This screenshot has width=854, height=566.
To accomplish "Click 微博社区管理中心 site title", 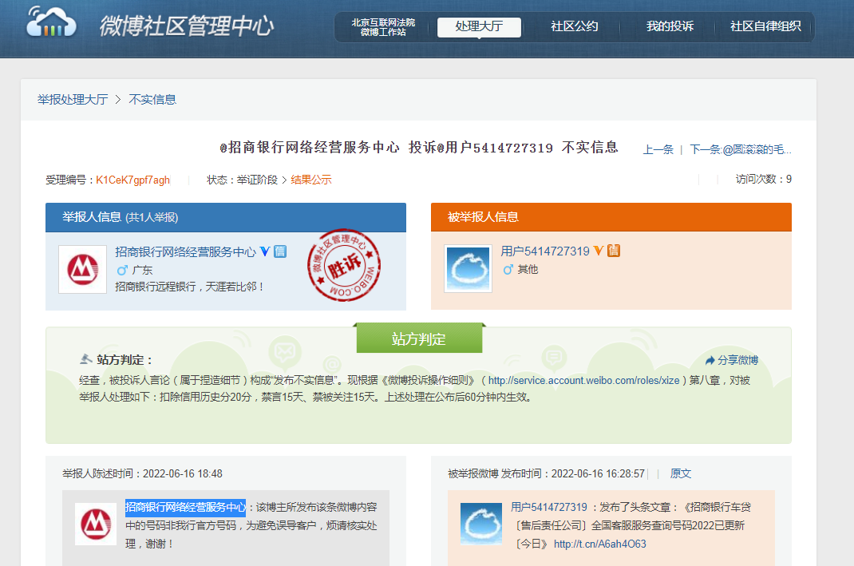I will click(187, 26).
